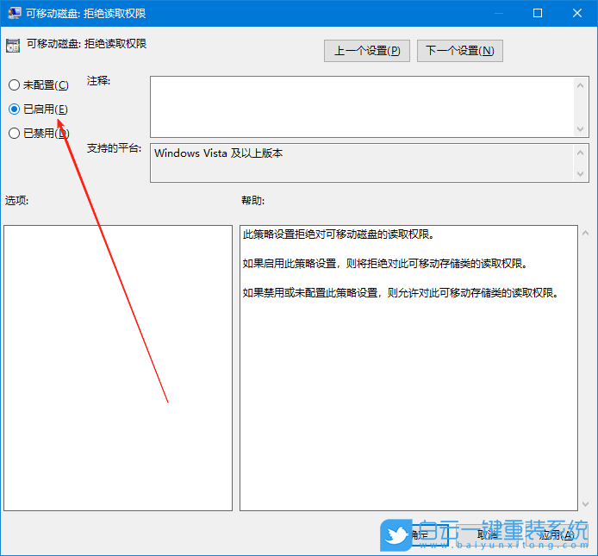Click the 取消 cancel button
Screen dimensions: 598x556
coord(489,534)
